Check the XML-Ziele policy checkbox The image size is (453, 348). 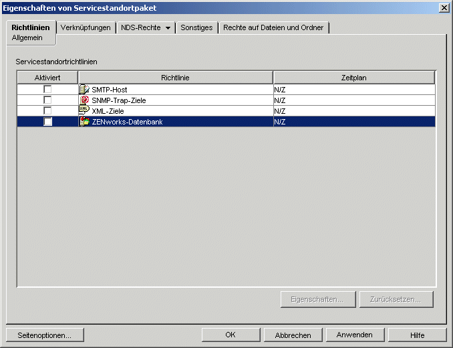coord(47,110)
